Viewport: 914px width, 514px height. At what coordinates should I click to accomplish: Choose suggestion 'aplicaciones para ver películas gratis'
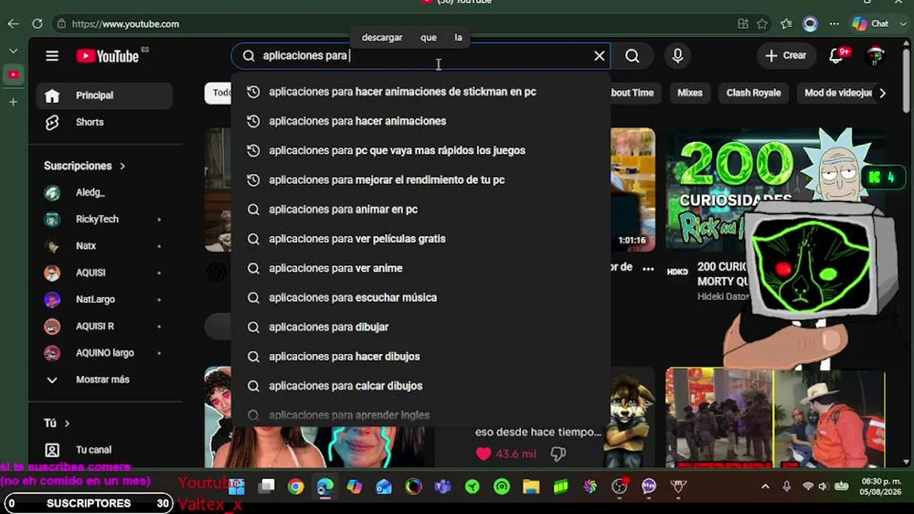click(421, 238)
